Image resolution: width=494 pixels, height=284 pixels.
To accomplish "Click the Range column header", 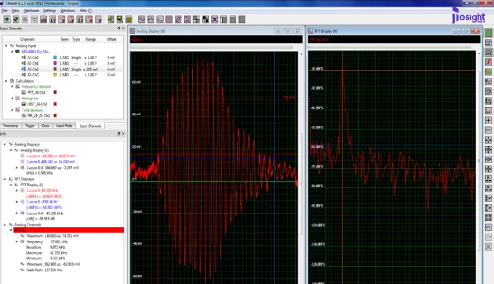I will (x=90, y=39).
